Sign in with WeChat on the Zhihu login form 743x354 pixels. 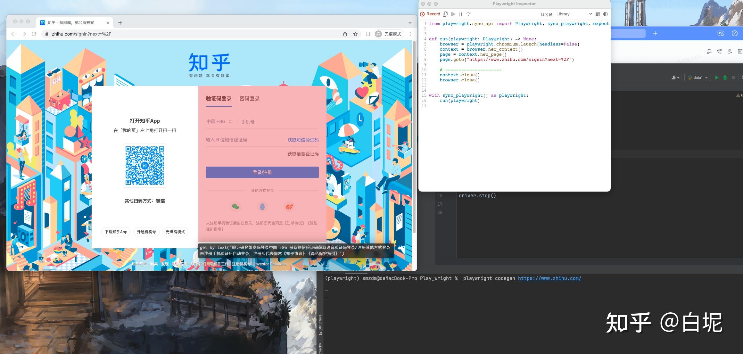tap(235, 207)
